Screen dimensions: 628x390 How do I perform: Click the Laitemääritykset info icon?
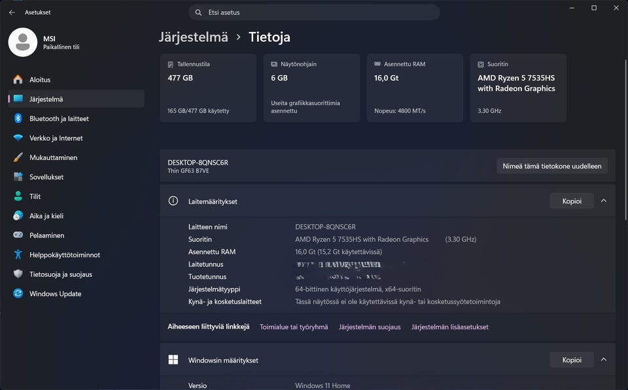173,201
